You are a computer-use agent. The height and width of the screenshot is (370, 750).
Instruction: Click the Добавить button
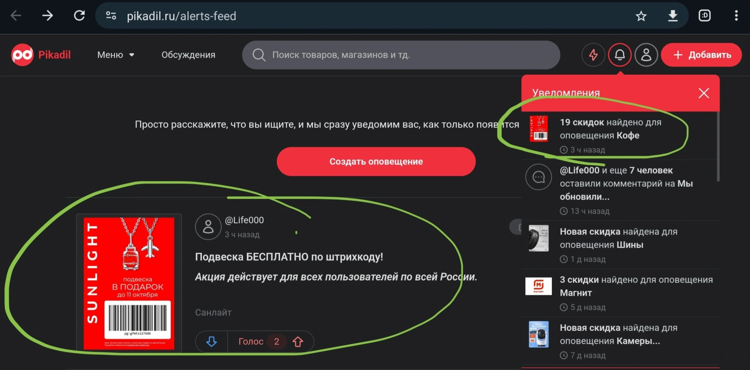701,55
